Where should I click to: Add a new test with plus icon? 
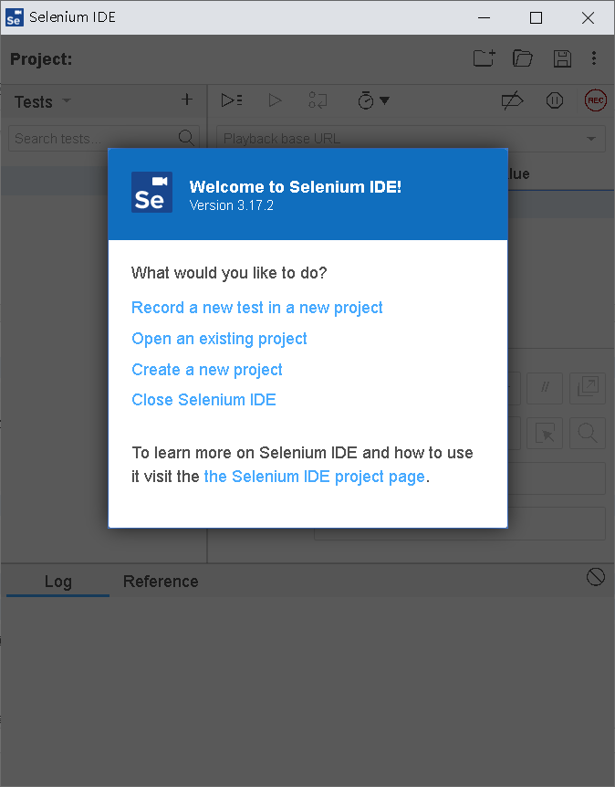[187, 100]
